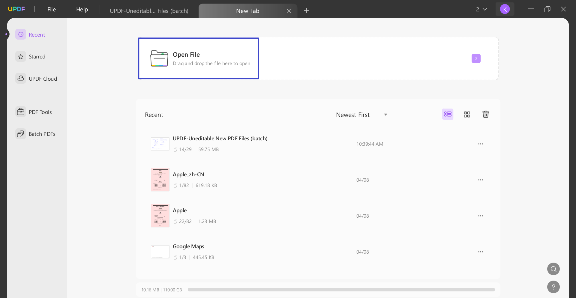Open the File menu

(51, 9)
